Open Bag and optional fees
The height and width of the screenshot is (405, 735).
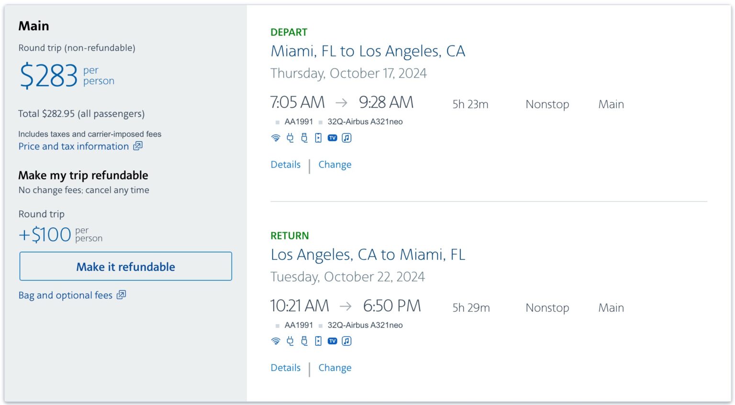pos(65,295)
